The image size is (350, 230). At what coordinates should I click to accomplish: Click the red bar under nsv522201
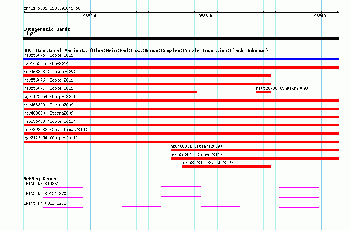coord(227,167)
